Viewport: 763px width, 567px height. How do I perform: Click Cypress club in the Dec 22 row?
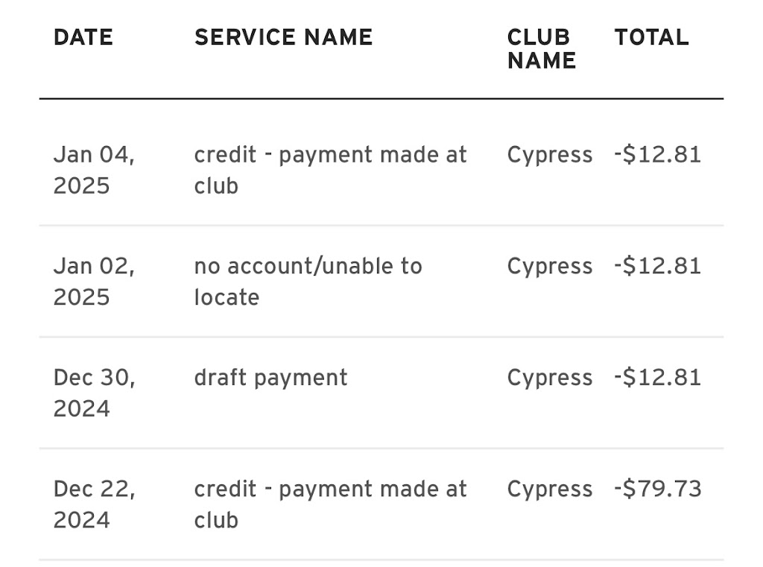pyautogui.click(x=550, y=490)
